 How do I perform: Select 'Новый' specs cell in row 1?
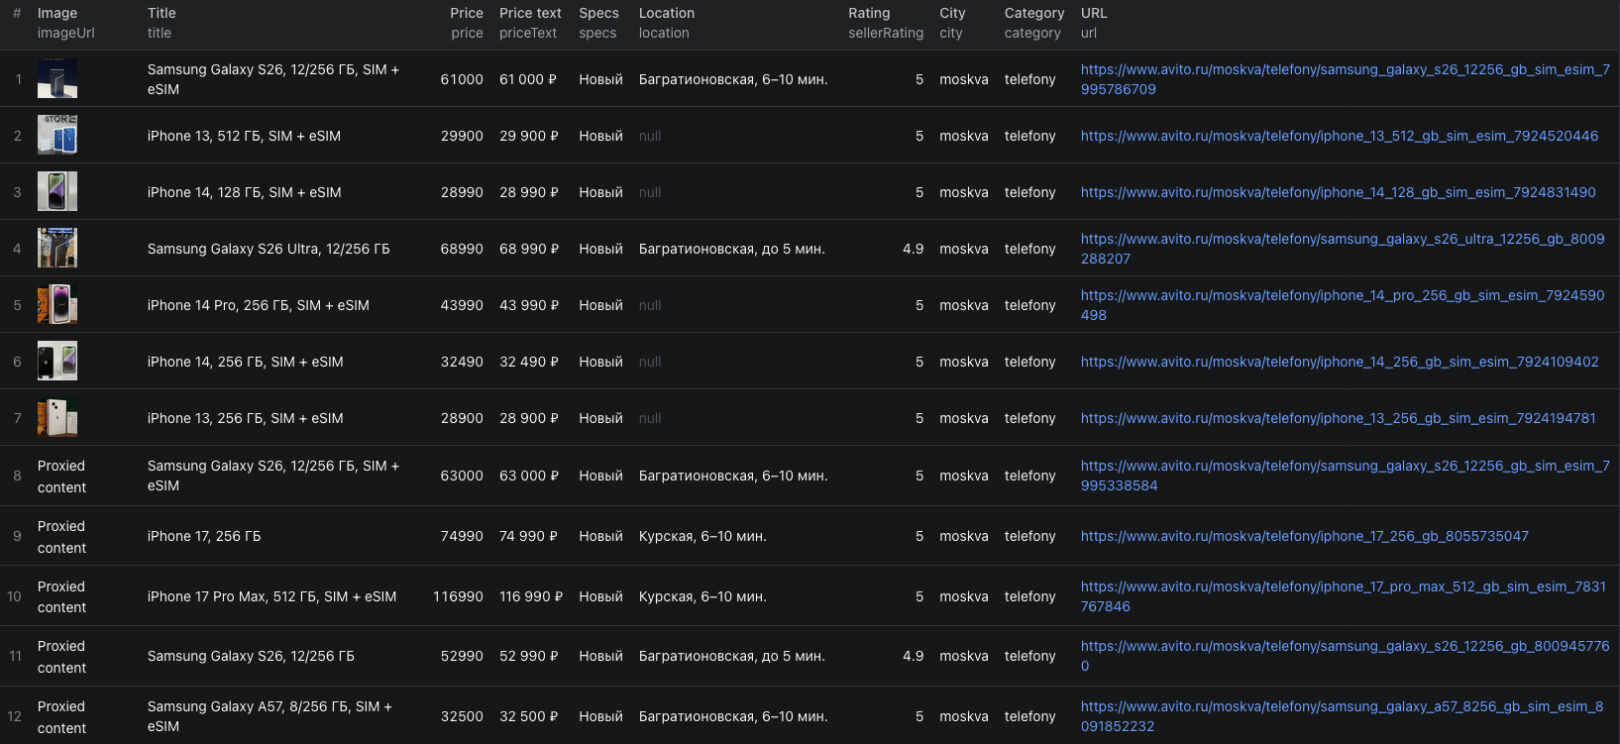[x=600, y=79]
